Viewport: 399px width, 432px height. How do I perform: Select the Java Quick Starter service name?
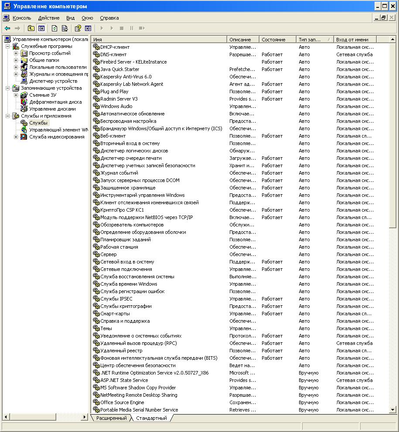120,69
